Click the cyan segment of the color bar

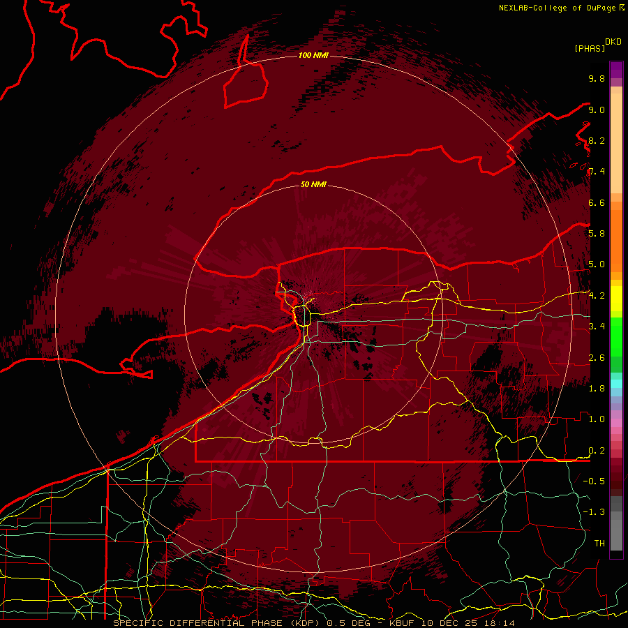pos(616,384)
